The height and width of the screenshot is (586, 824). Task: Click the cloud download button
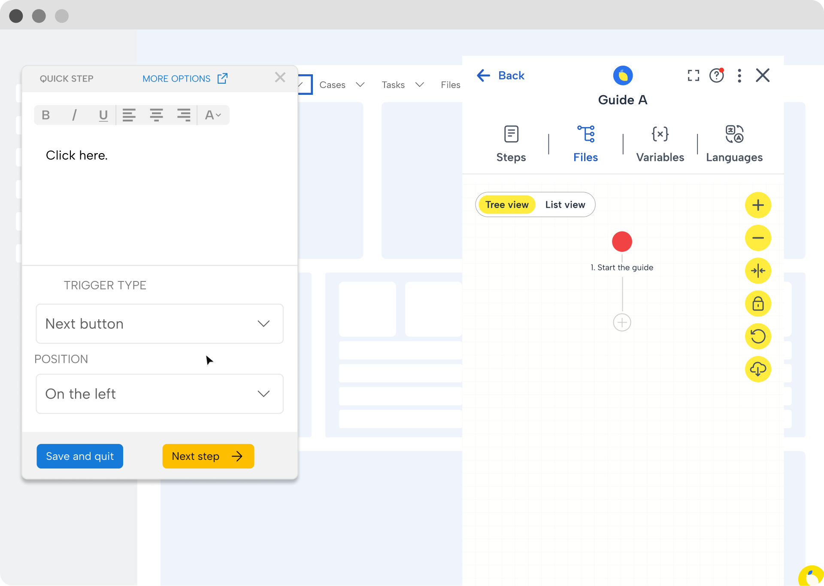pos(758,369)
